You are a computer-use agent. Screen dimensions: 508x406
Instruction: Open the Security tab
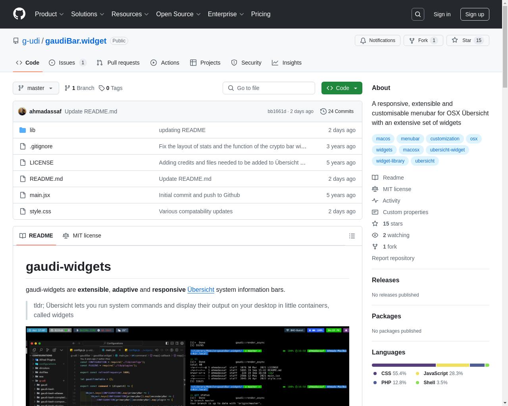pos(246,63)
